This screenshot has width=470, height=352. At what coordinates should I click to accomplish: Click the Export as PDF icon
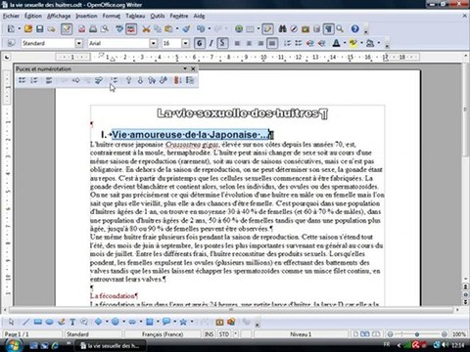click(81, 29)
